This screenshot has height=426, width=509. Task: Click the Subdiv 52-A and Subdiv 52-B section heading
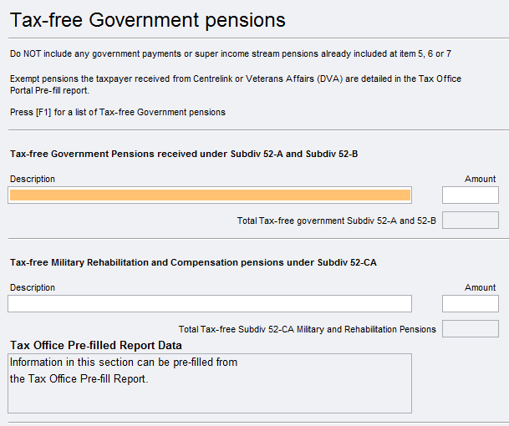pos(184,154)
